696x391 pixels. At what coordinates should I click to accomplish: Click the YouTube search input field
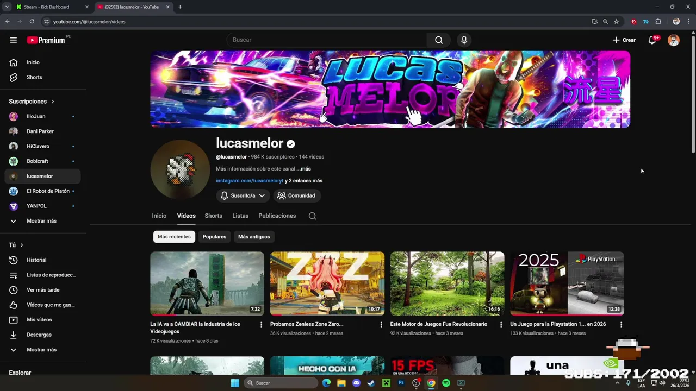coord(327,40)
